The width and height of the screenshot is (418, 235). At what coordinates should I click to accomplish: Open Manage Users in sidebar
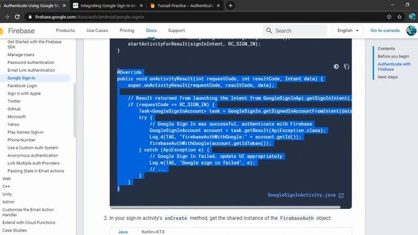[x=21, y=55]
